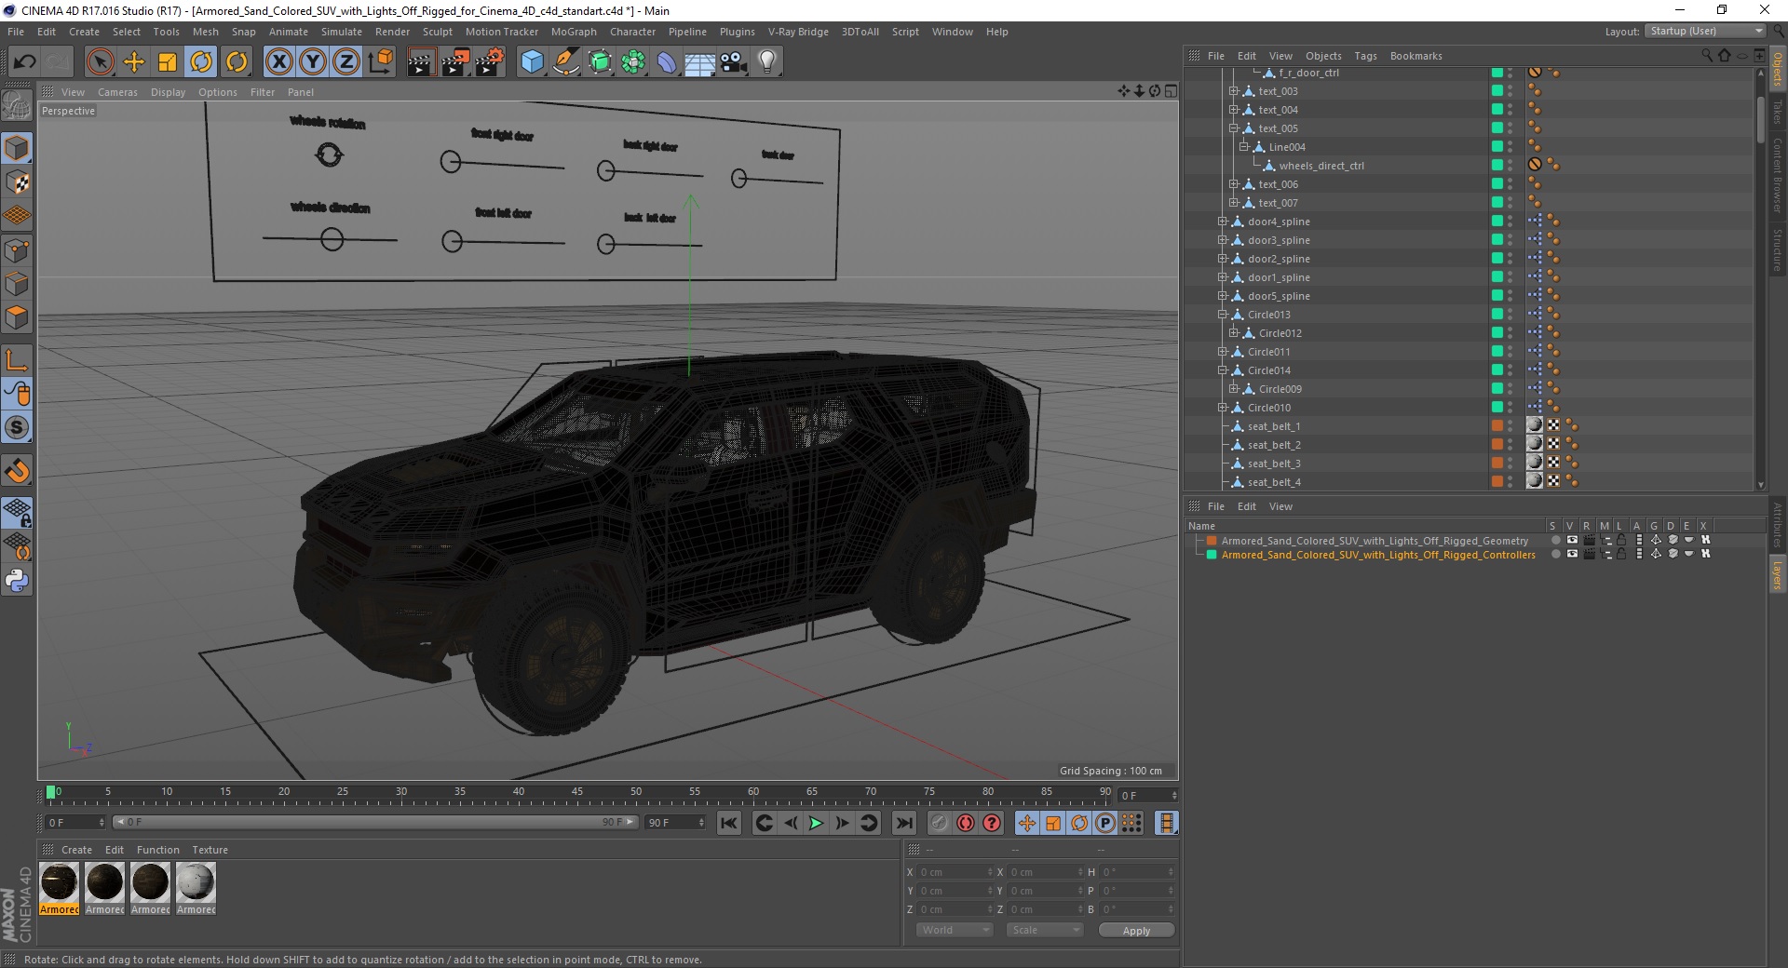Open the World coordinate dropdown
The width and height of the screenshot is (1788, 968).
955,930
